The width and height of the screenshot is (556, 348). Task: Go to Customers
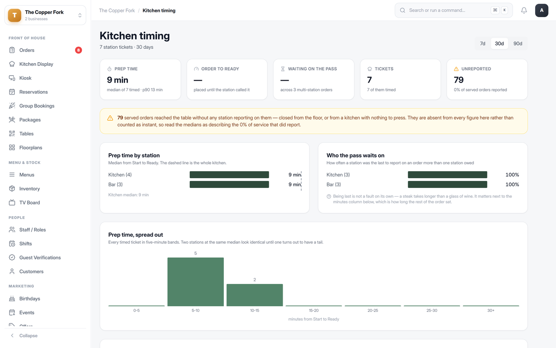[x=45, y=271]
